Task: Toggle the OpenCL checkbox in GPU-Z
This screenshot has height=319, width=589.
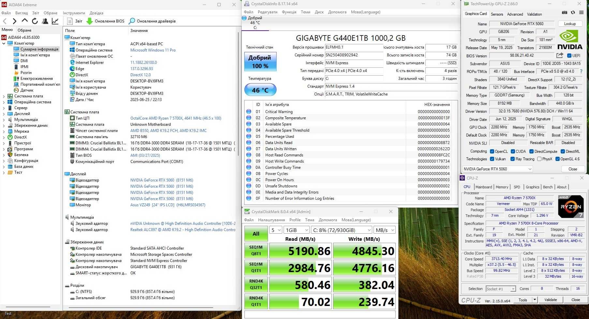Action: point(492,152)
